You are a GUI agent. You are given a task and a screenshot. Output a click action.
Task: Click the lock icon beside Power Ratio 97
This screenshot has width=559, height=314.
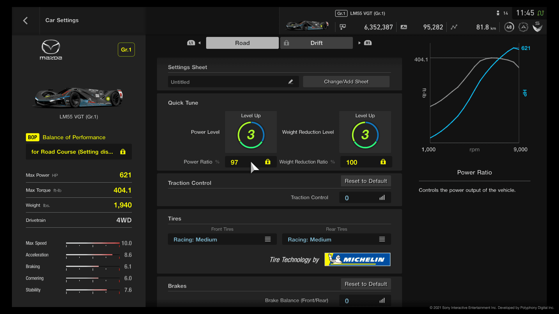click(x=268, y=162)
